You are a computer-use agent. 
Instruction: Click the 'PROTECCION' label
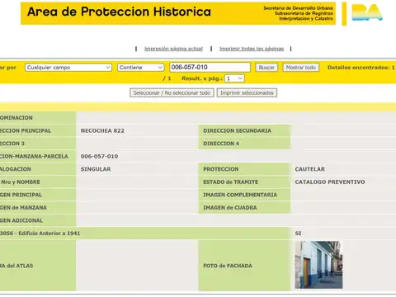coord(221,169)
